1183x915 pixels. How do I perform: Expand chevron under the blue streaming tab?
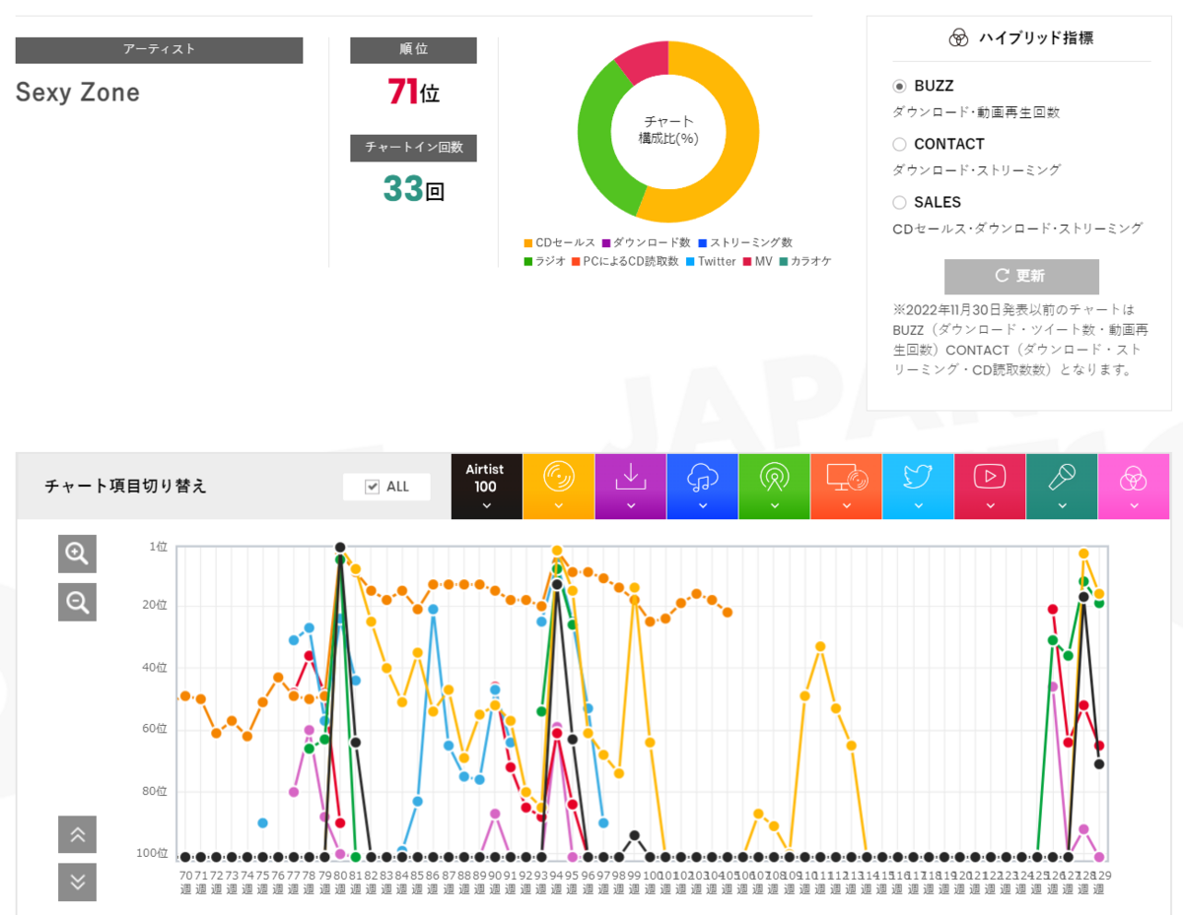pos(703,505)
